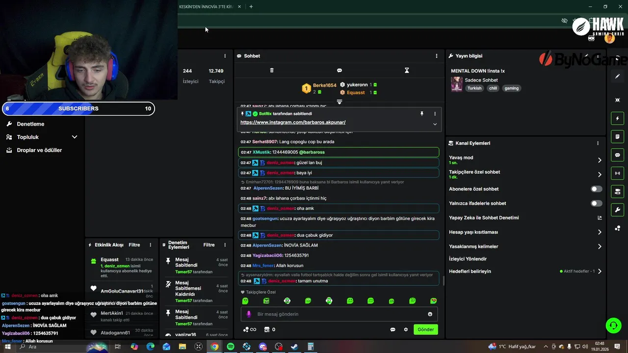Click the pencil edit icon in right sidebar

click(x=617, y=76)
